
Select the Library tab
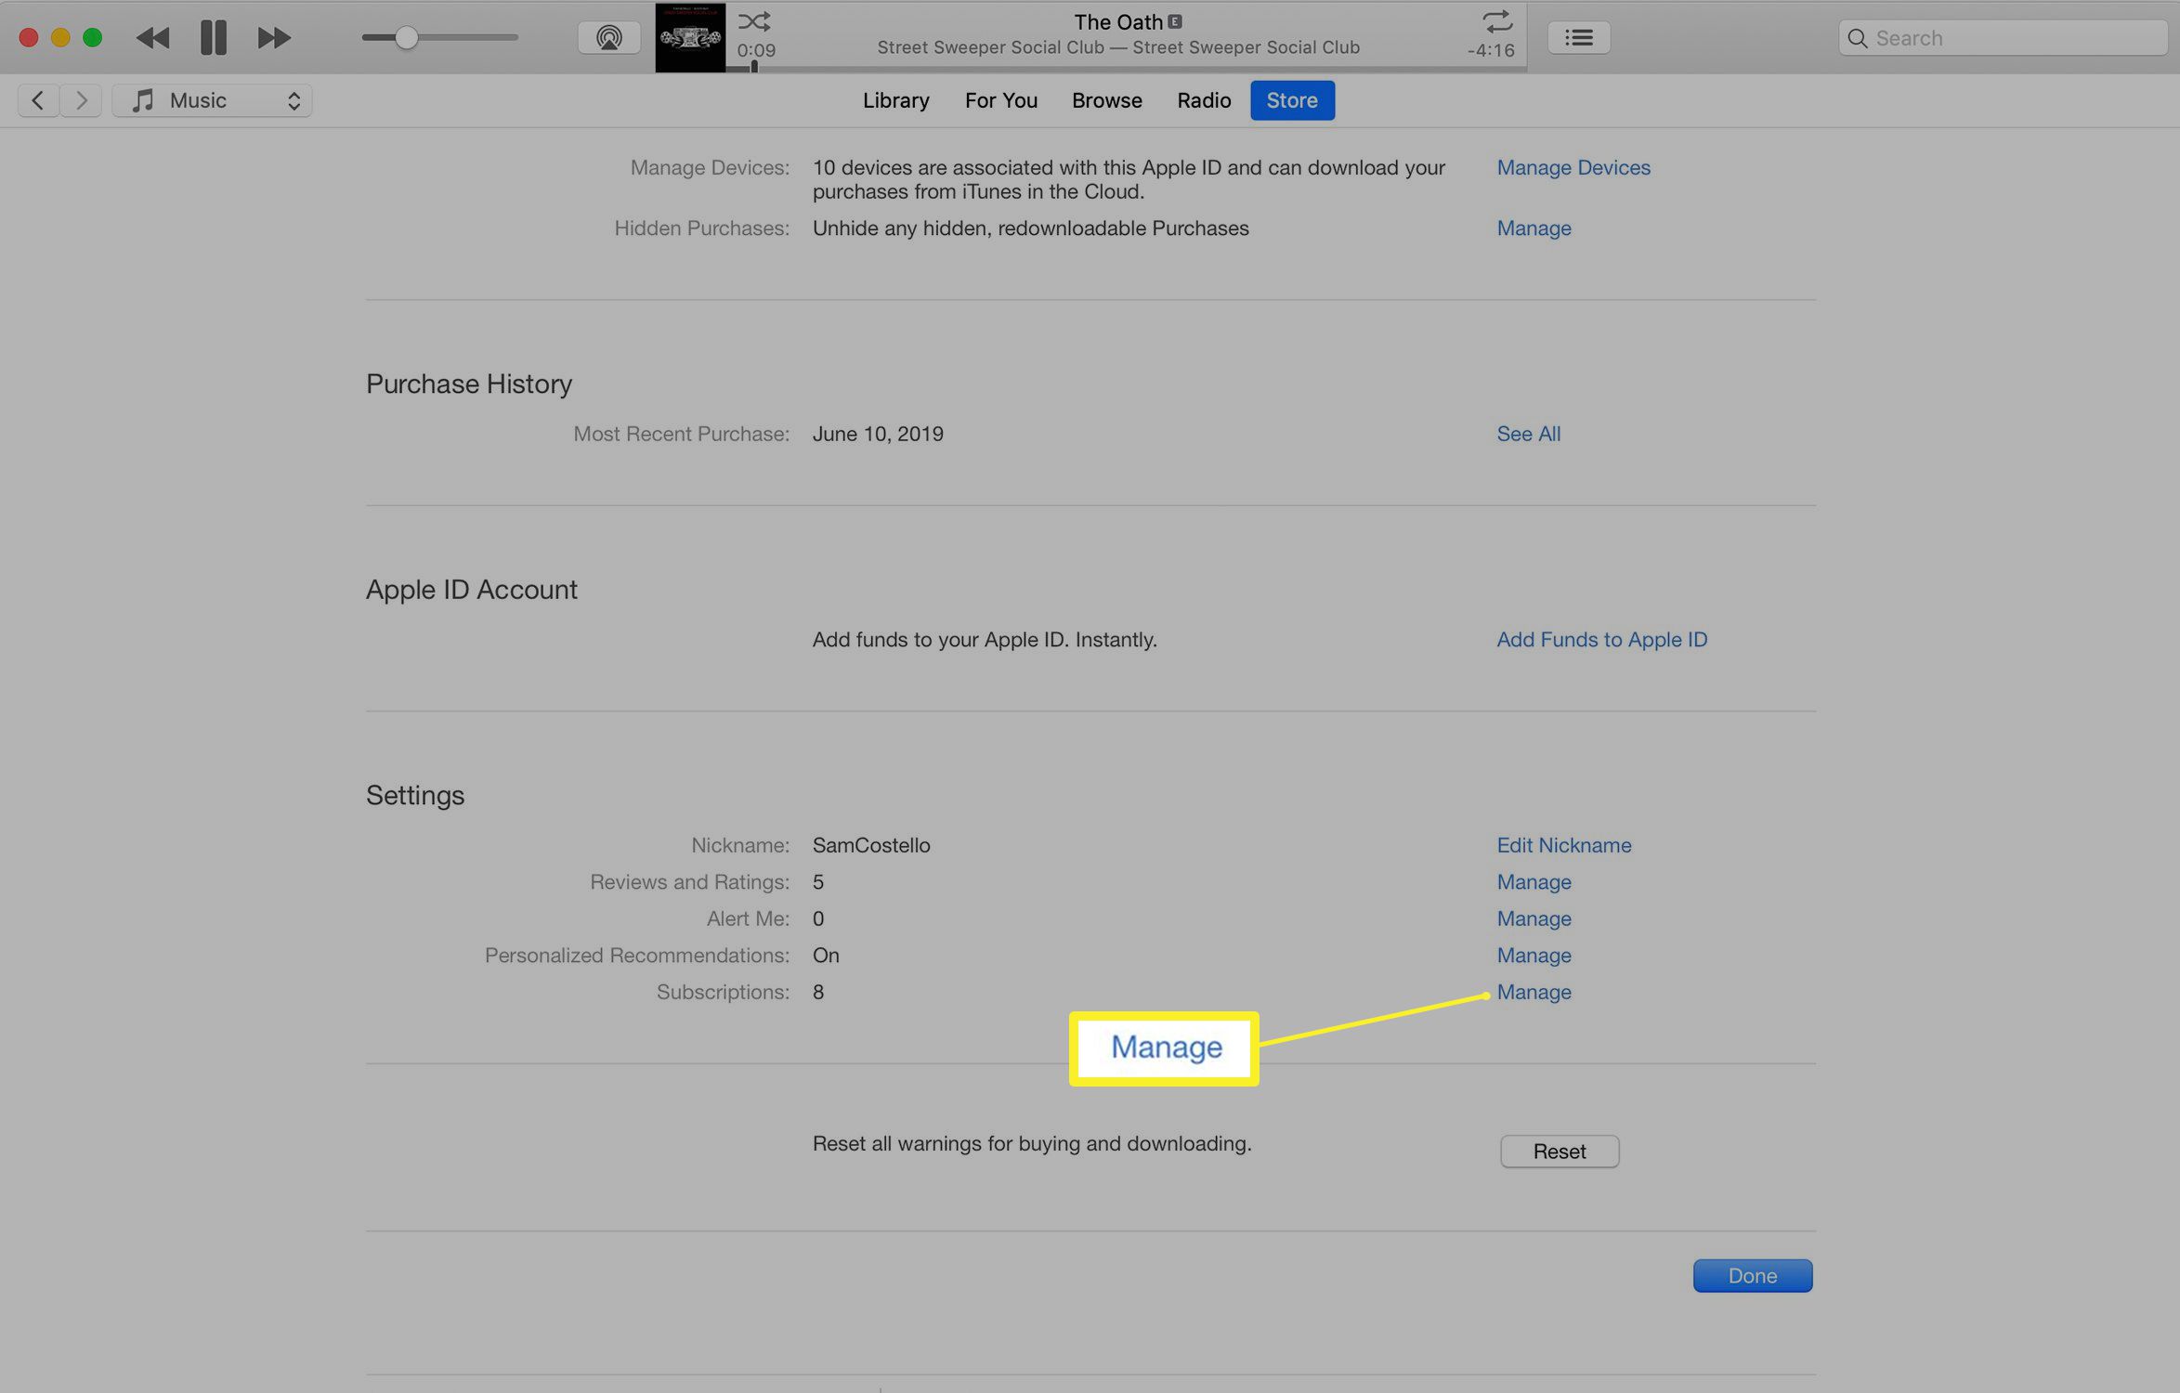[896, 100]
